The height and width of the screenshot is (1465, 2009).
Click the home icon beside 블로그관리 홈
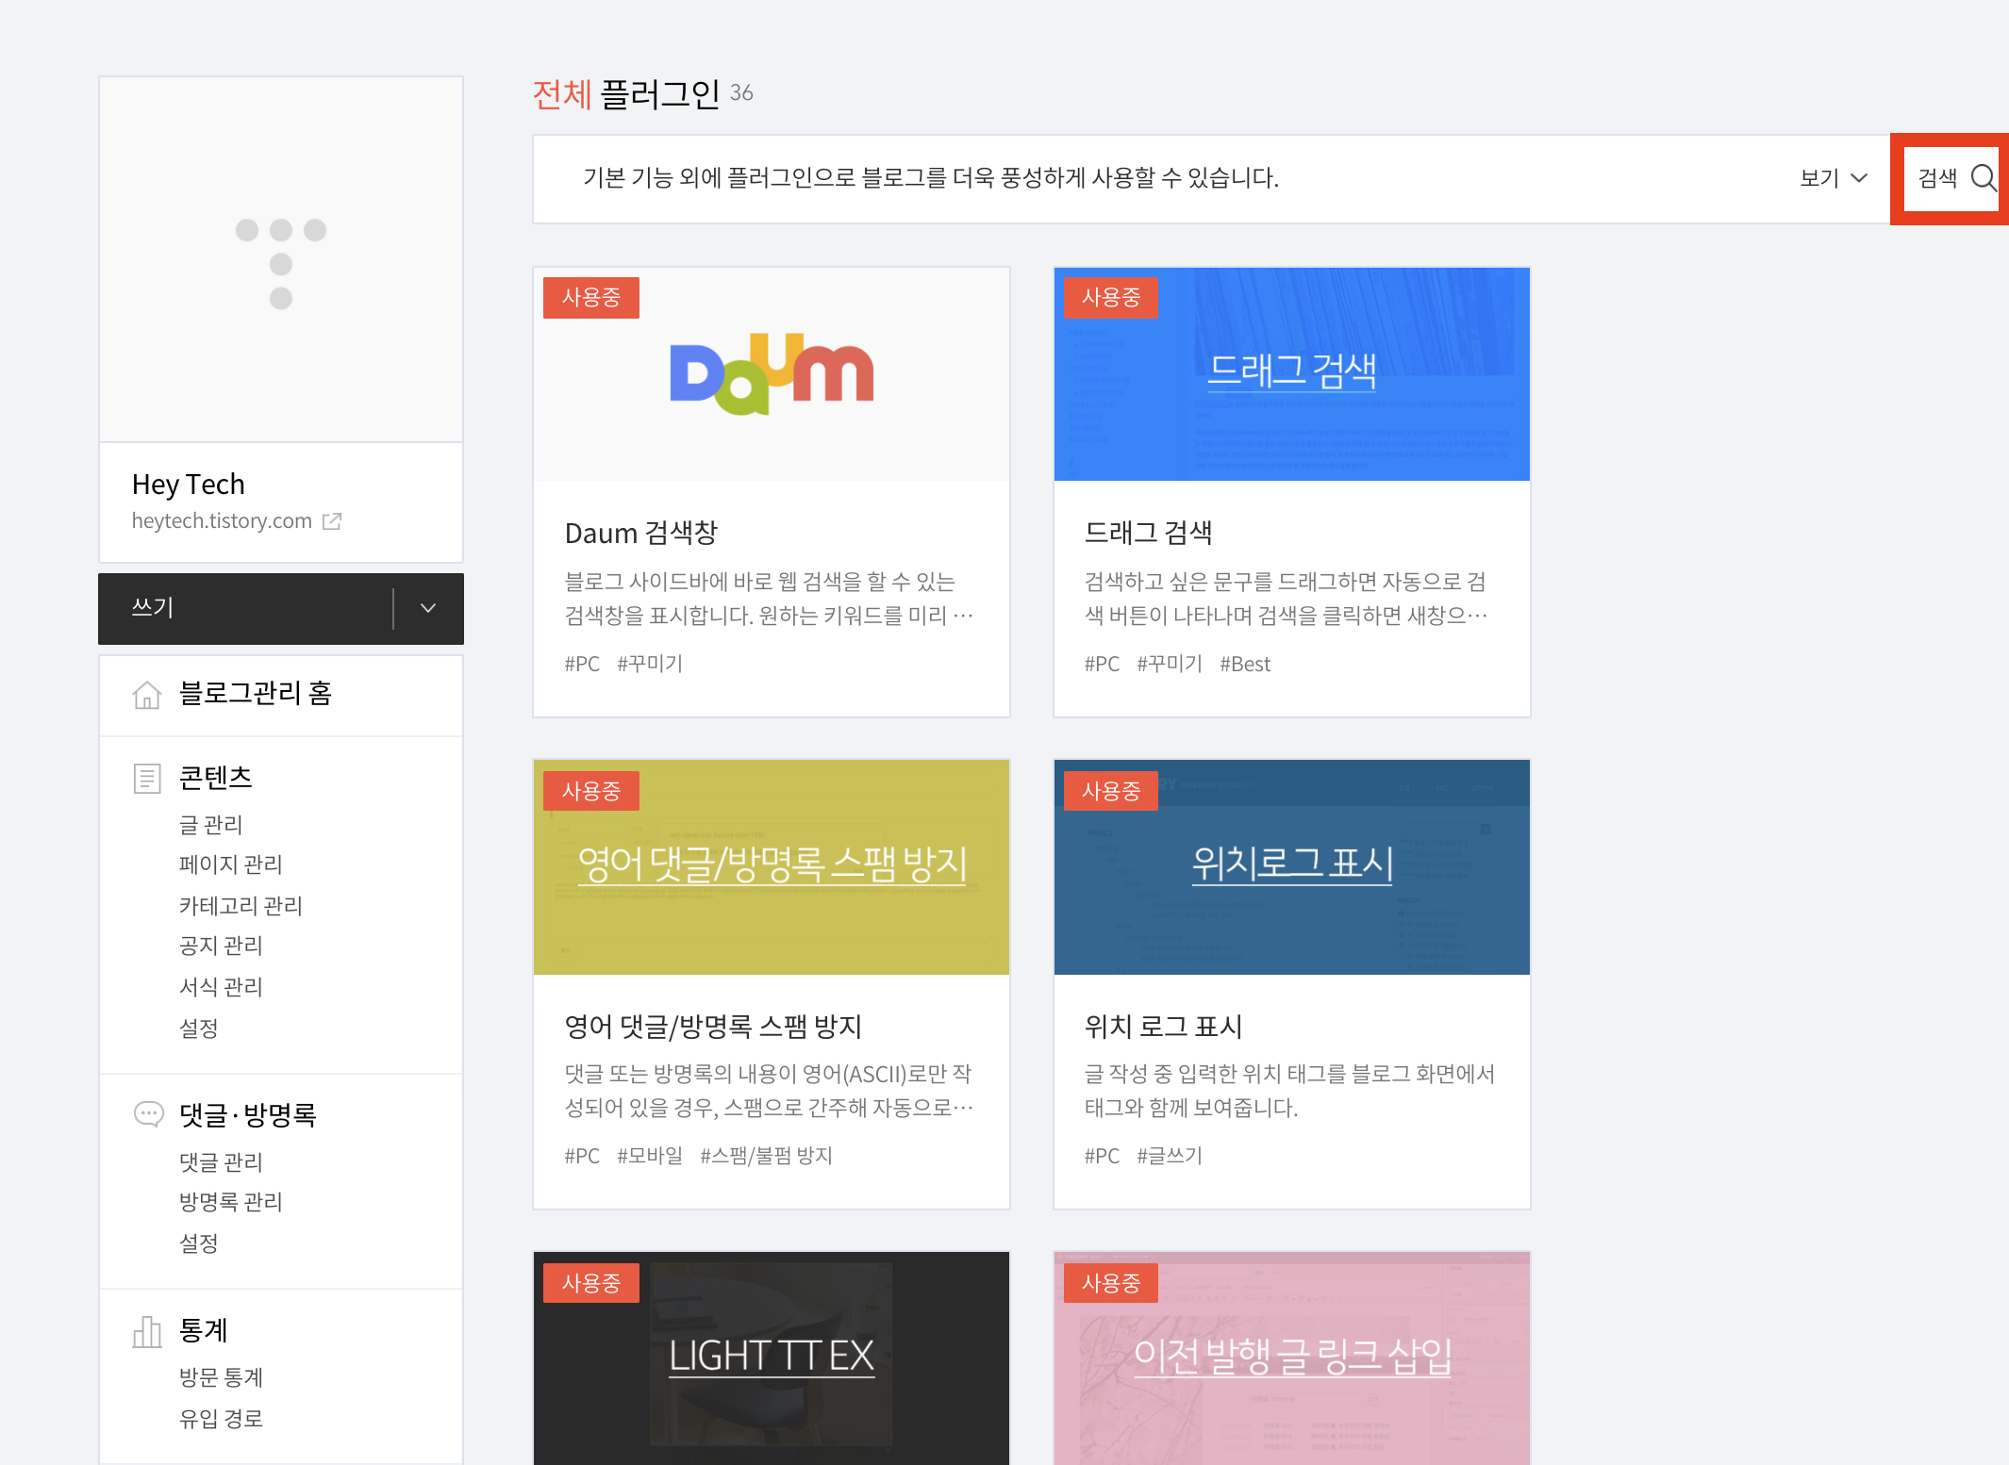147,695
